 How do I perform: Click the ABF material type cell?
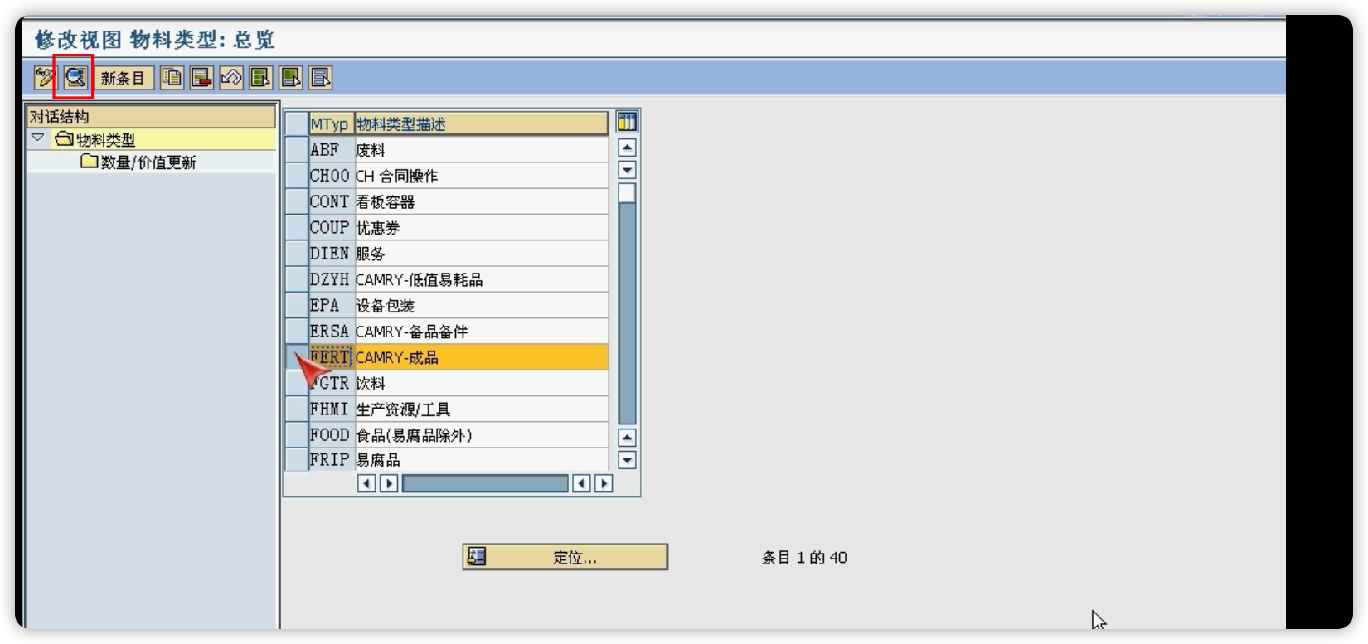[332, 150]
